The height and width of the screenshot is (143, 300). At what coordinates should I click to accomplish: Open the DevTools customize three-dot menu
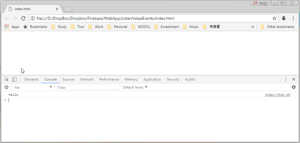click(x=285, y=79)
